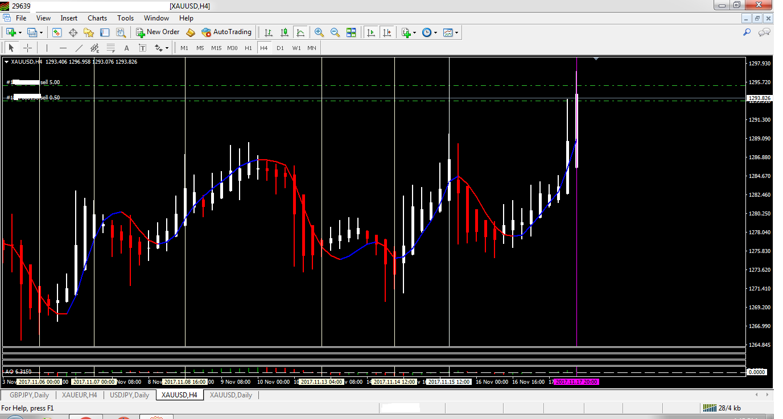Open the Insert menu
The image size is (783, 419).
(69, 18)
